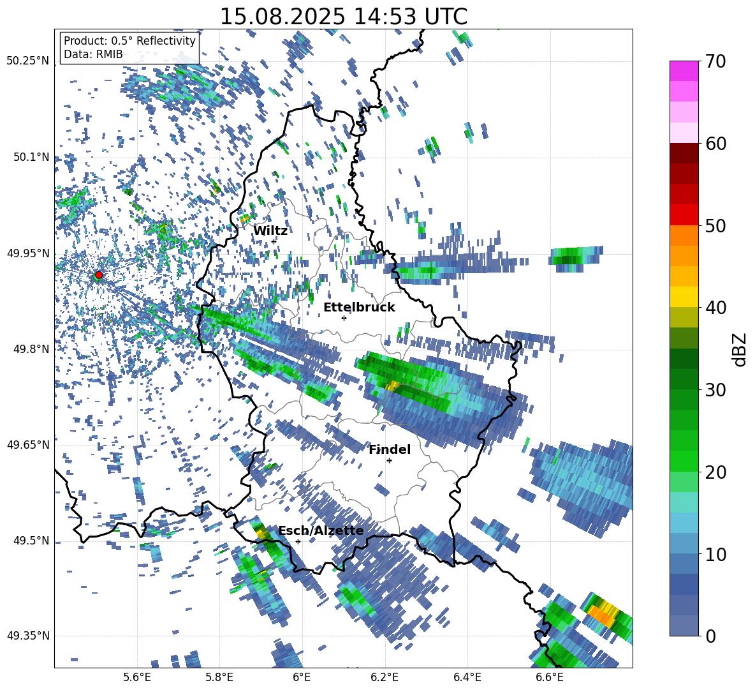
Task: Click the 6°E longitude label
Action: pos(302,677)
